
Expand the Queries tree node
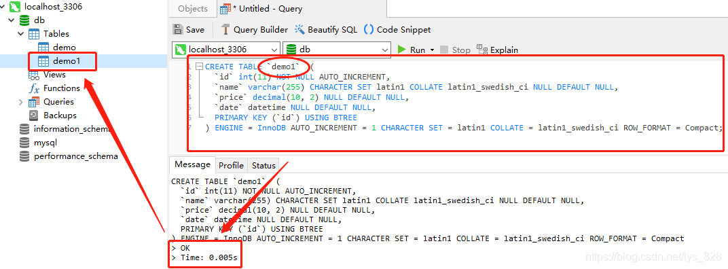pyautogui.click(x=21, y=102)
